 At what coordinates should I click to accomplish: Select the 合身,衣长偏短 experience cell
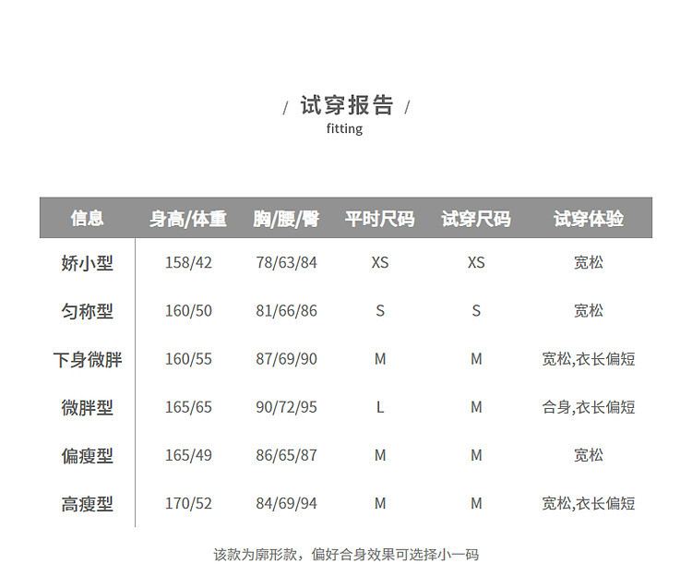point(588,407)
